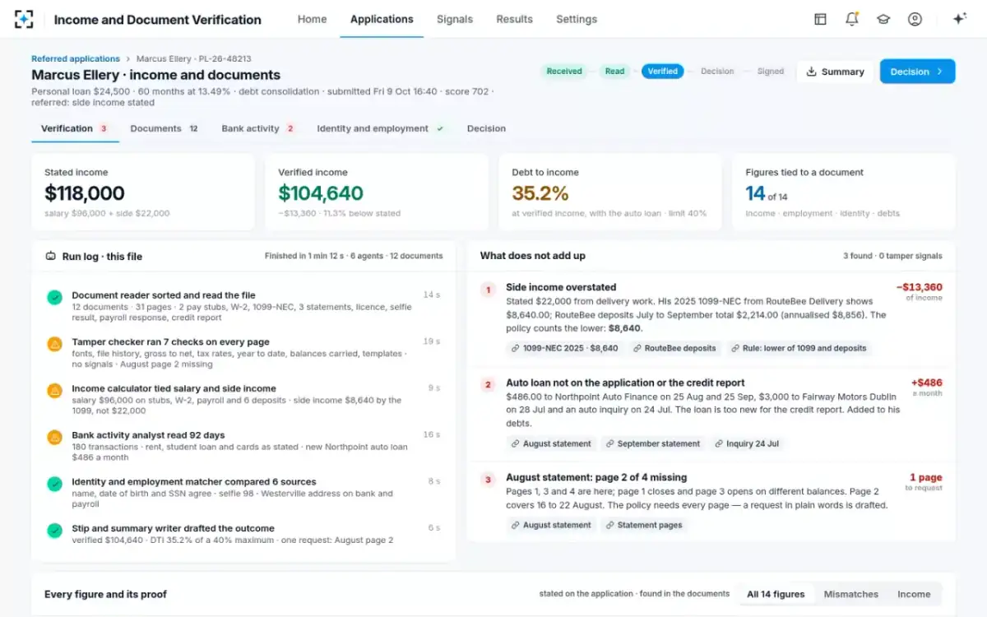Viewport: 987px width, 617px height.
Task: Switch to the Bank activity tab
Action: click(x=258, y=128)
